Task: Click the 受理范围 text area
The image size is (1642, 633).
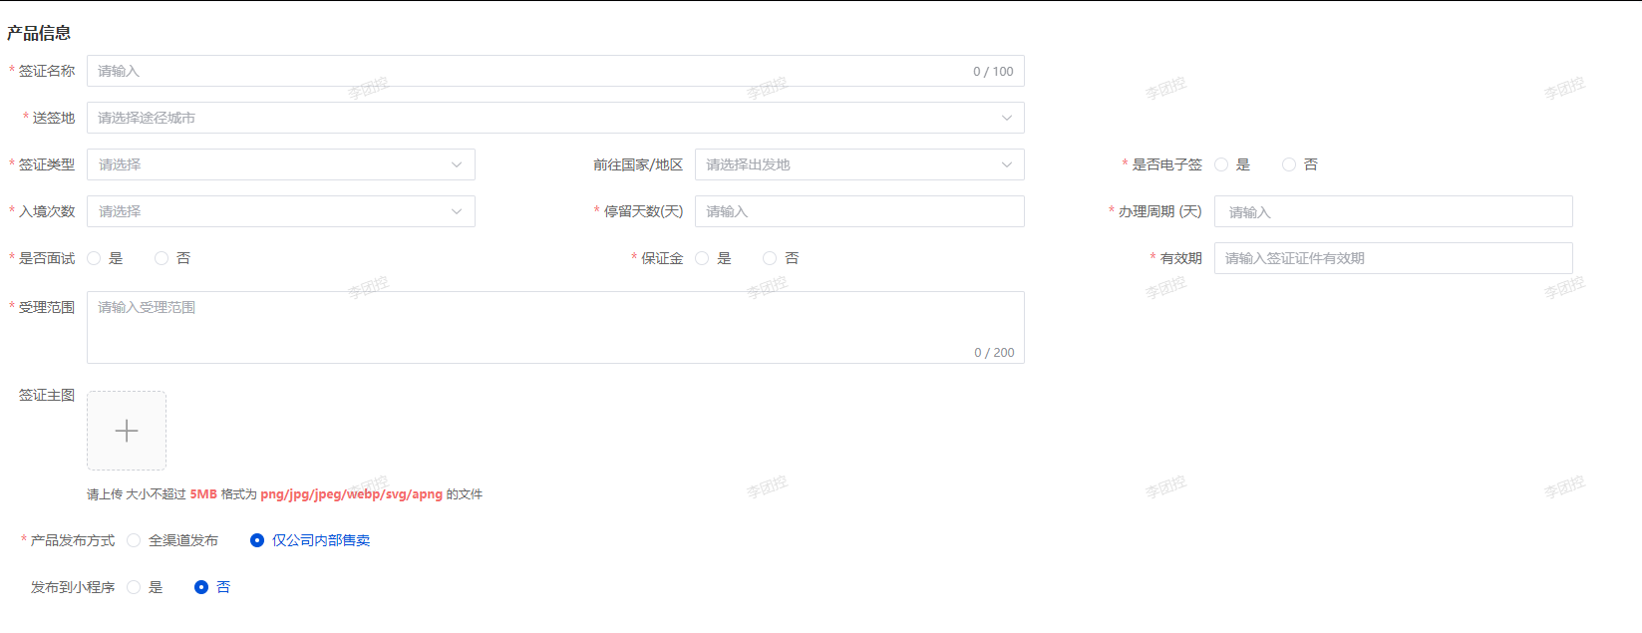Action: pos(554,327)
